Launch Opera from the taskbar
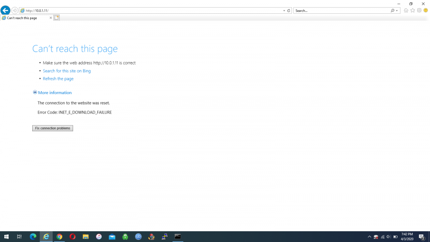The image size is (430, 242). click(72, 236)
